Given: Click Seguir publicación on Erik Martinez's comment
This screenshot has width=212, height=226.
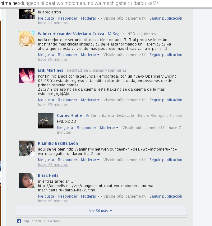Looking at the screenshot, I should pyautogui.click(x=166, y=100).
